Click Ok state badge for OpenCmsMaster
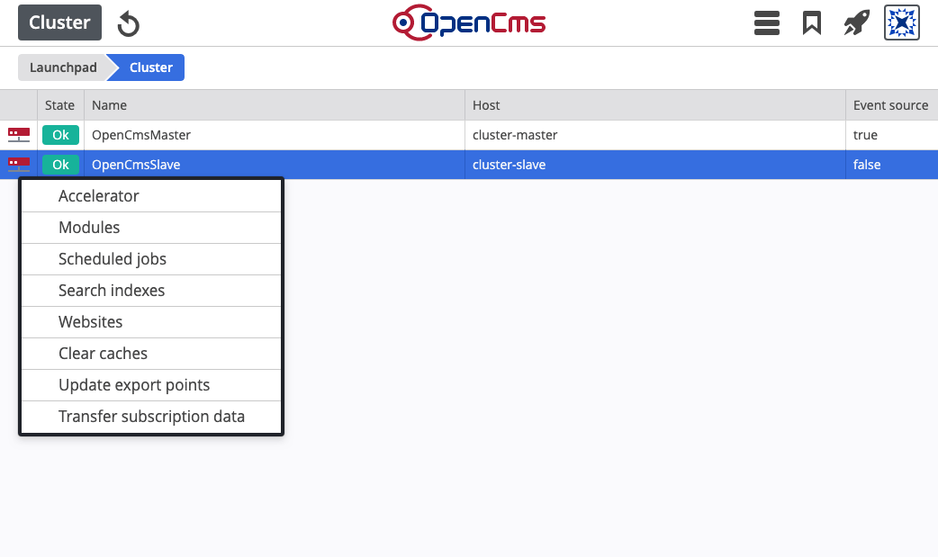The width and height of the screenshot is (938, 557). (60, 135)
